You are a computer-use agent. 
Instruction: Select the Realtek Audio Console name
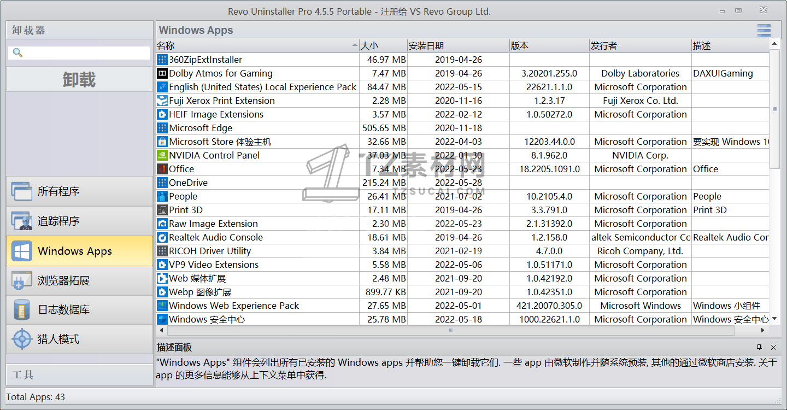point(216,237)
